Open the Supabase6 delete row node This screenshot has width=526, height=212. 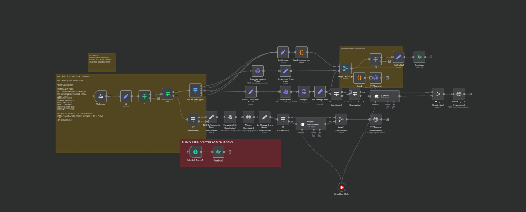coord(218,152)
